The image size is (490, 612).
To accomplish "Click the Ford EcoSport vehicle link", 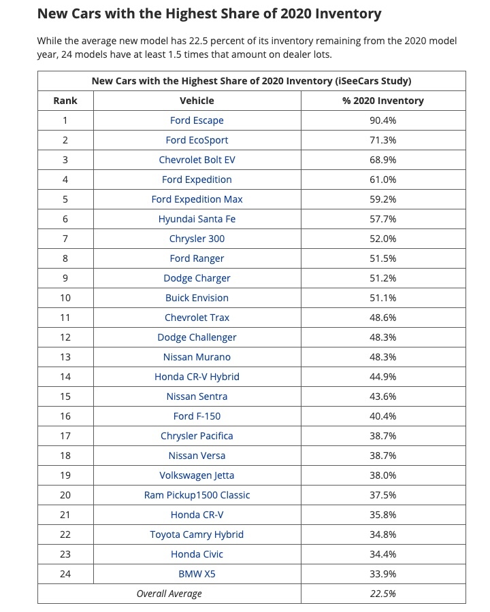I will tap(197, 140).
